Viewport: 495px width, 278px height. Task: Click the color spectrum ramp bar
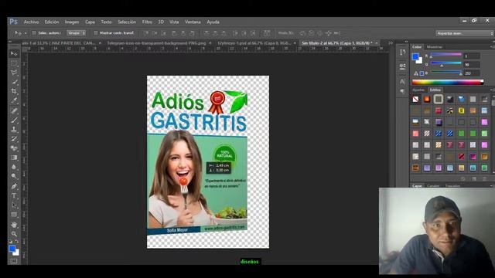[x=448, y=83]
